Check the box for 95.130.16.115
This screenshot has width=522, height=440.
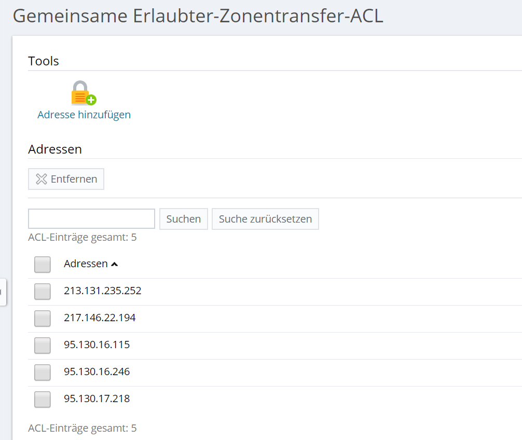tap(42, 345)
